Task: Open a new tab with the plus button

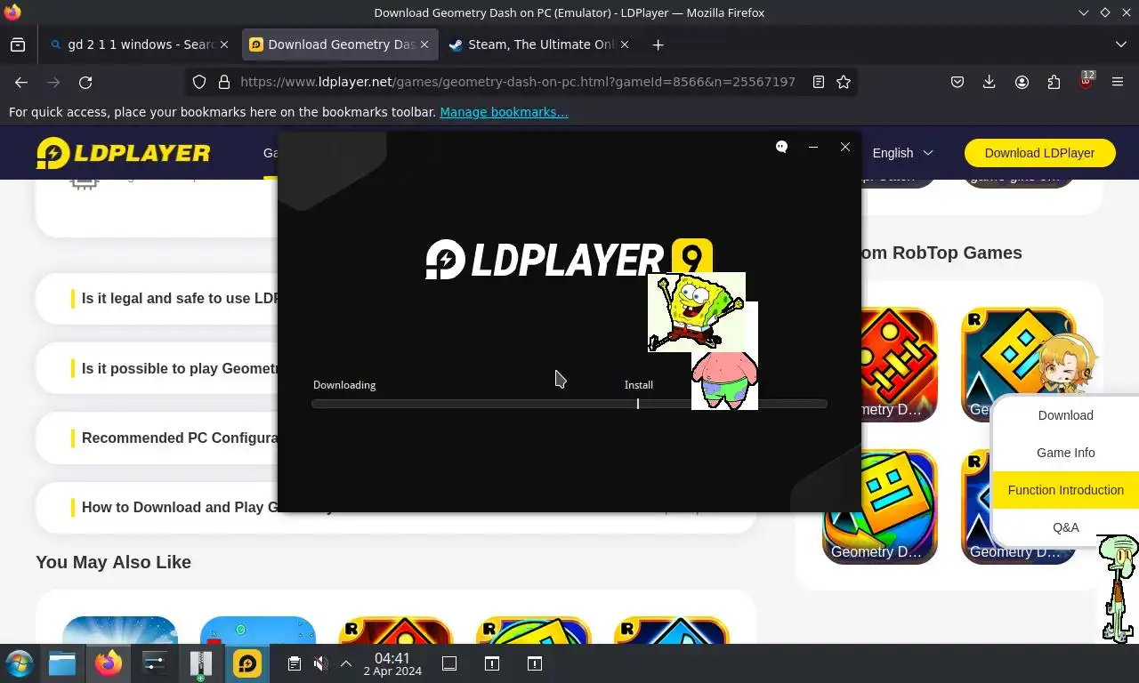Action: tap(658, 44)
